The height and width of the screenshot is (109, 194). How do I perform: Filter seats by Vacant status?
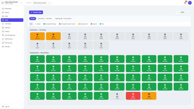tap(38, 24)
